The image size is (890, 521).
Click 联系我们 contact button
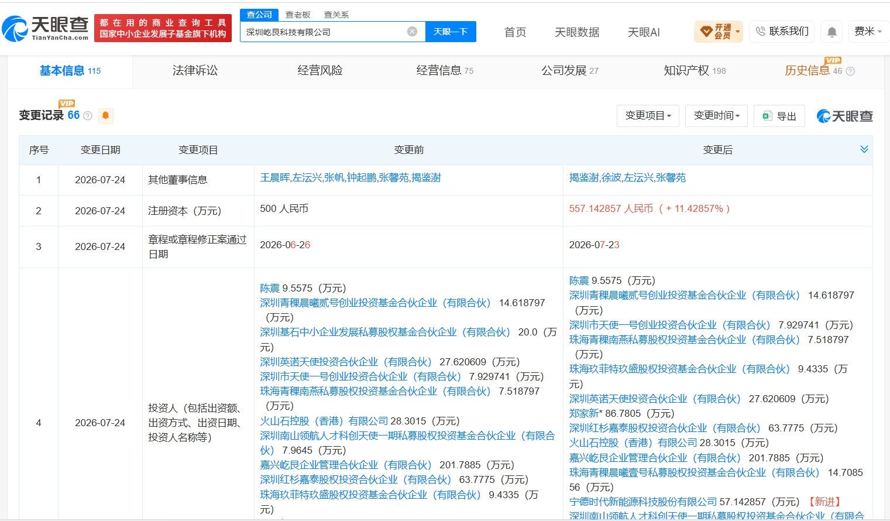point(782,32)
